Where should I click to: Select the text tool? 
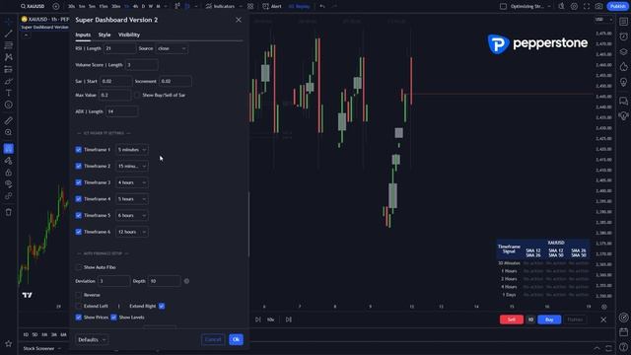[9, 93]
